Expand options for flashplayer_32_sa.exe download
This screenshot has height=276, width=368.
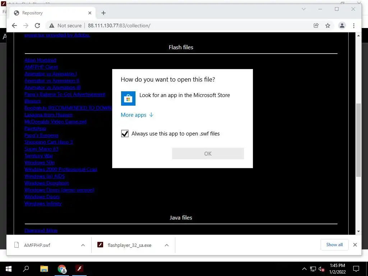pyautogui.click(x=167, y=245)
